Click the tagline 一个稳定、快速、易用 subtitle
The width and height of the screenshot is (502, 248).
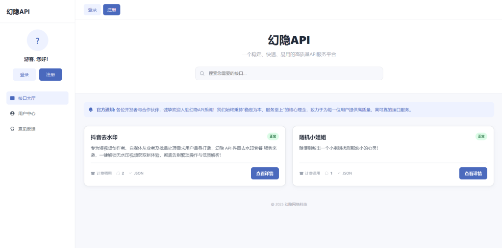tap(289, 55)
